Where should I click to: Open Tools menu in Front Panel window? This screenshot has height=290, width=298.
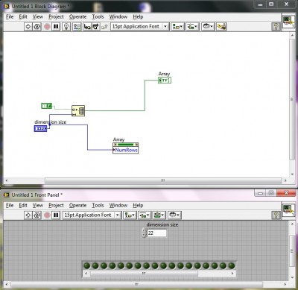pos(98,205)
